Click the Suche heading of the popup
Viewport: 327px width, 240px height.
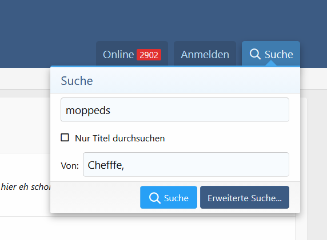click(77, 81)
